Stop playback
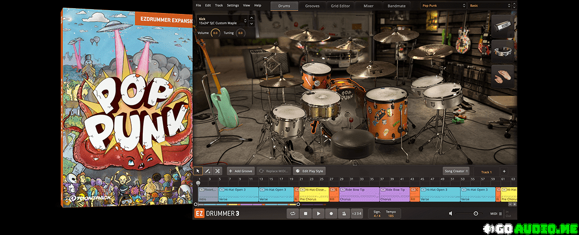579x235 pixels. (305, 213)
